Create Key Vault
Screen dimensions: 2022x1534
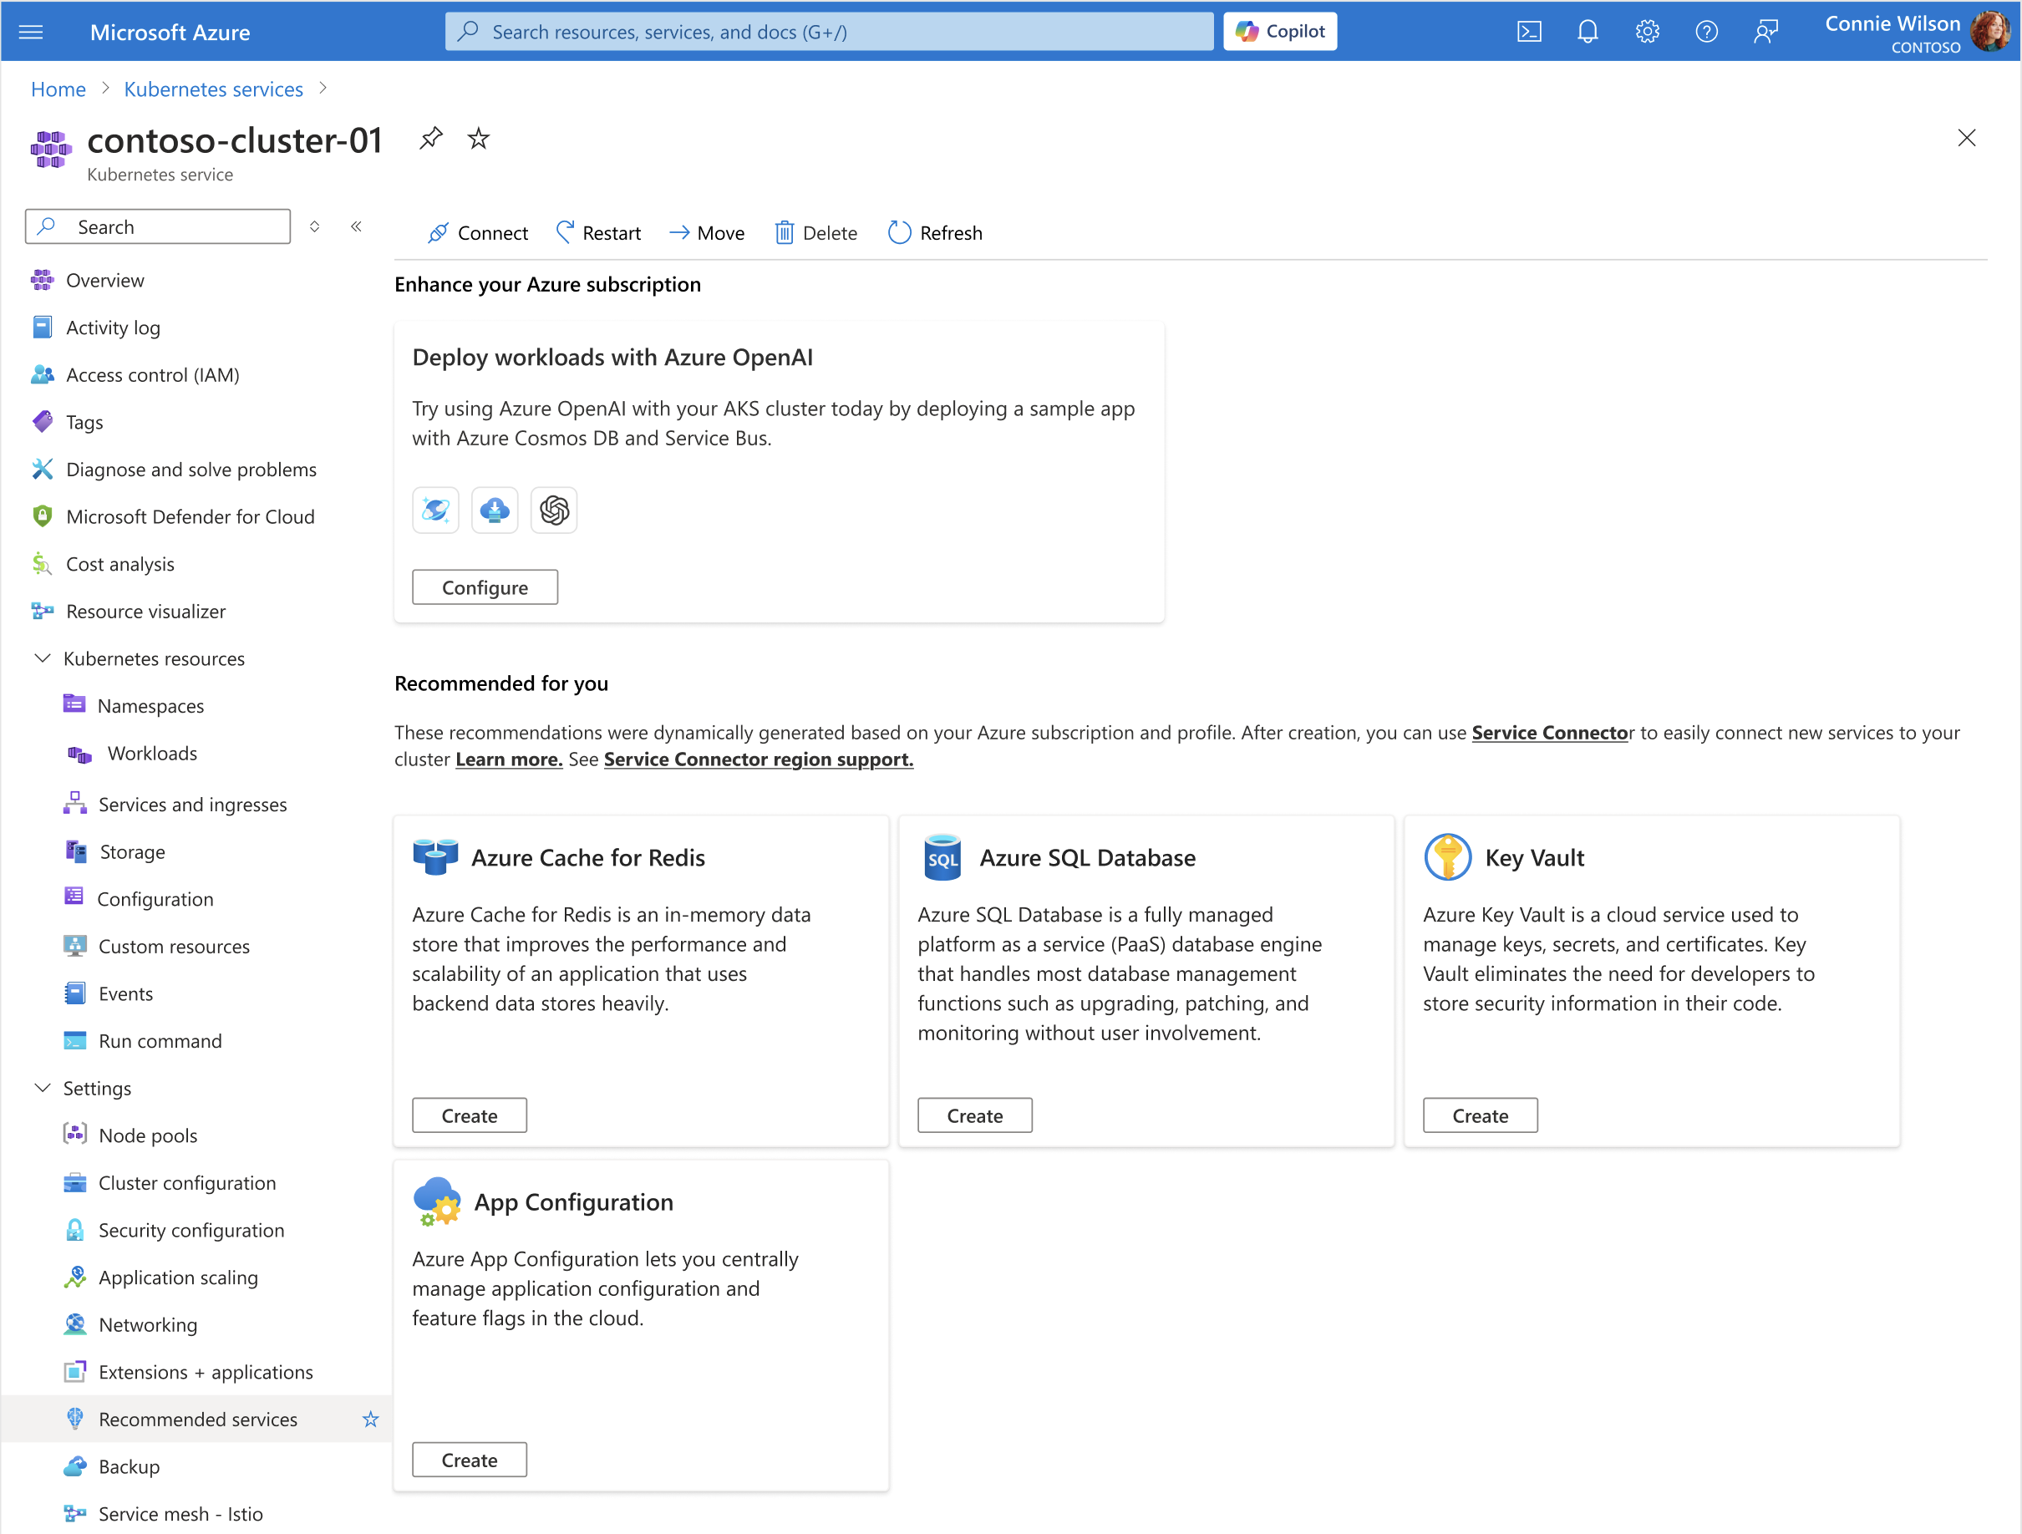click(1481, 1116)
